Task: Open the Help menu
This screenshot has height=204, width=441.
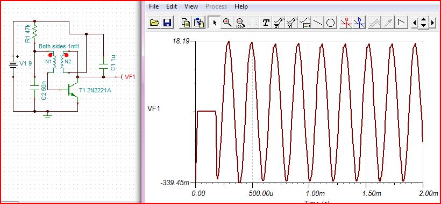Action: (241, 6)
